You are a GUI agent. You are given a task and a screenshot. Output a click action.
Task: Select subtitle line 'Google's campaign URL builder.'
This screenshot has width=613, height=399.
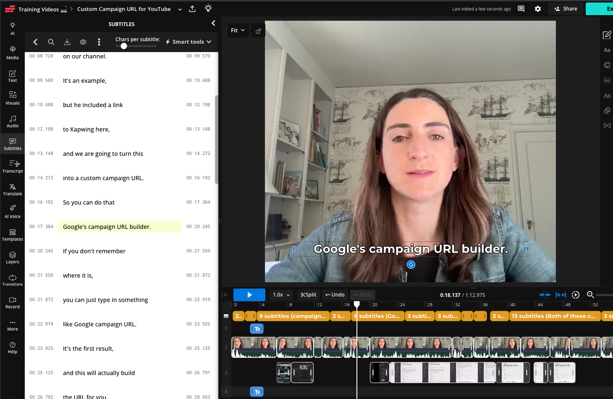tap(120, 227)
